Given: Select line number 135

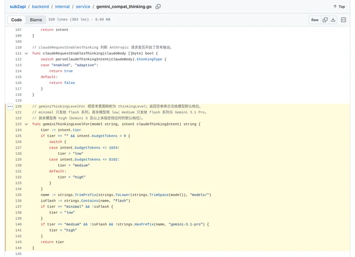Looking at the screenshot, I should click(x=18, y=195).
